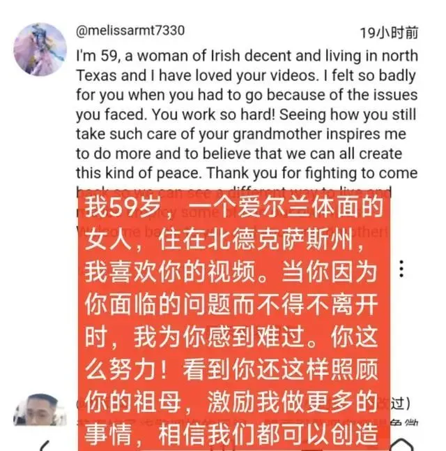This screenshot has width=446, height=451.
Task: Click the translated line '我喜欢你的视频'
Action: [170, 272]
